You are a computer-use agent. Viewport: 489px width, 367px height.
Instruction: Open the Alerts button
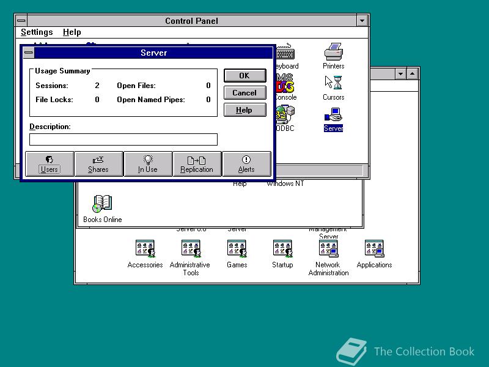[246, 164]
